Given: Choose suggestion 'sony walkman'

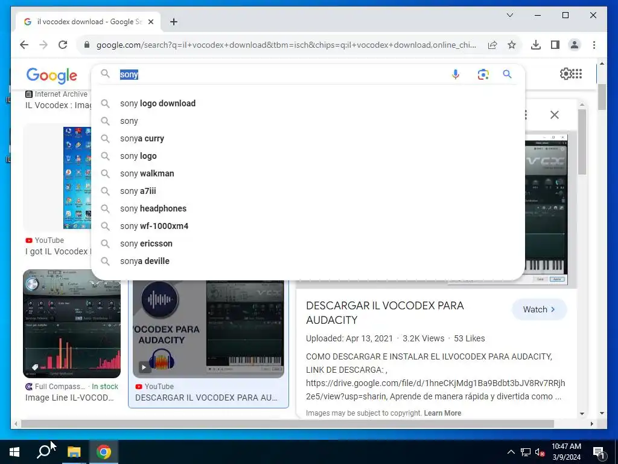Looking at the screenshot, I should pyautogui.click(x=308, y=173).
